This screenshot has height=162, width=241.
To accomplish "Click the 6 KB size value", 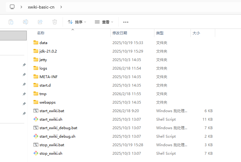I will pyautogui.click(x=208, y=111).
